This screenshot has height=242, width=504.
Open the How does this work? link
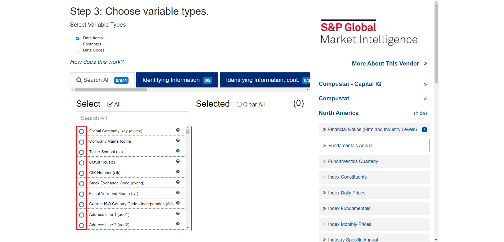coord(97,62)
